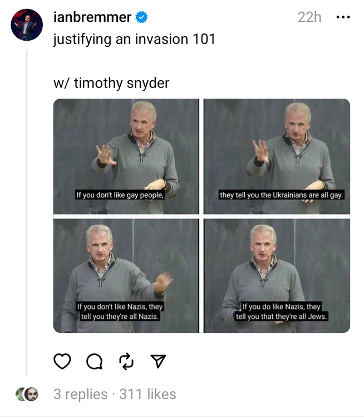This screenshot has width=364, height=418.
Task: Click the vertical thread line below the avatar
Action: 27,213
